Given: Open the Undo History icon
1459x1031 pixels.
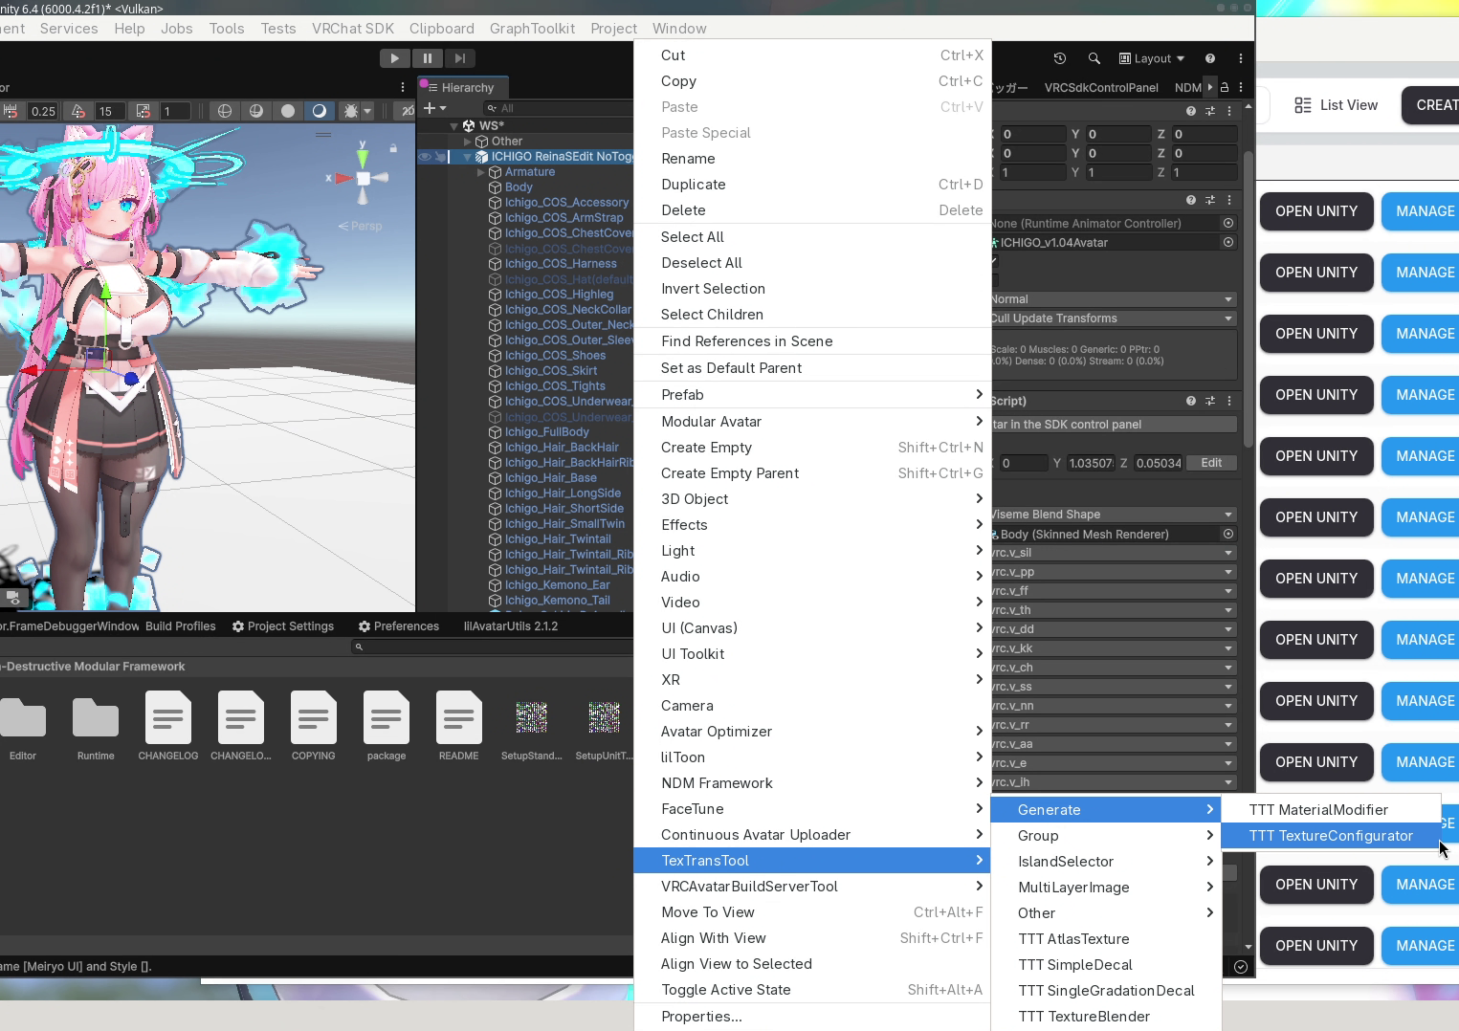Looking at the screenshot, I should (x=1059, y=58).
